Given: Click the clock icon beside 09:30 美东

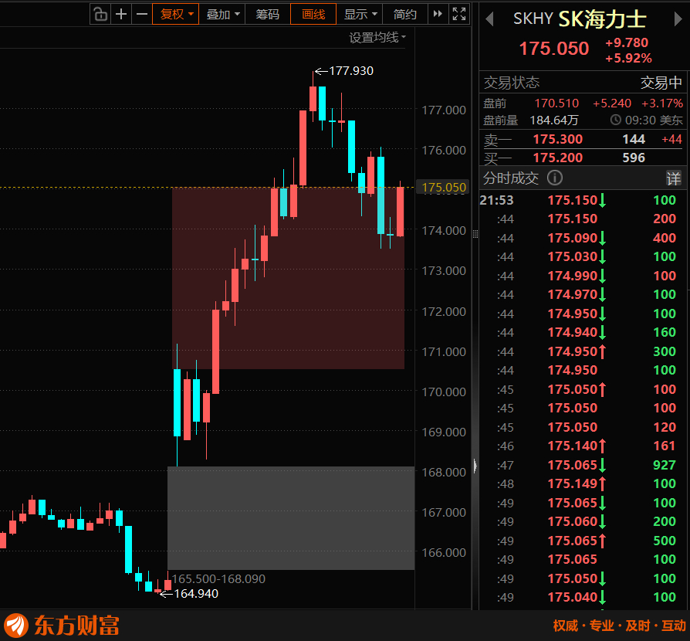Looking at the screenshot, I should [x=616, y=120].
